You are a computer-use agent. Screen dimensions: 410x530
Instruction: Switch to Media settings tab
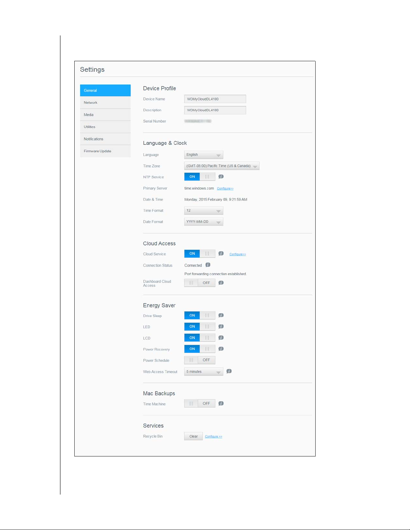105,115
